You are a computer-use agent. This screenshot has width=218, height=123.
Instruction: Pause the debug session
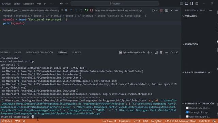[66, 10]
